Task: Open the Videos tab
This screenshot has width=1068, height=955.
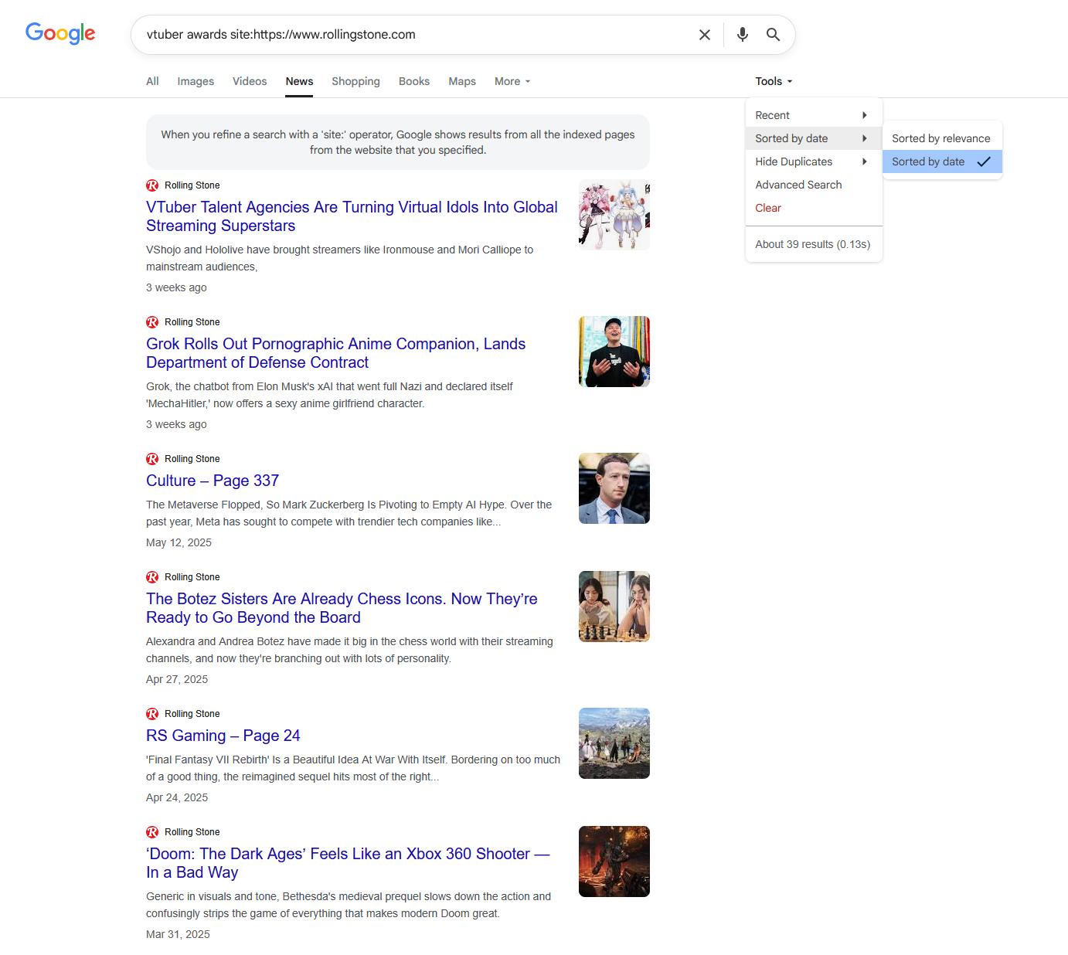Action: 250,81
